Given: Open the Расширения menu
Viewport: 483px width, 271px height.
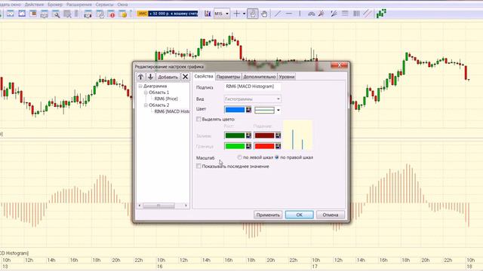Looking at the screenshot, I should pyautogui.click(x=78, y=5).
